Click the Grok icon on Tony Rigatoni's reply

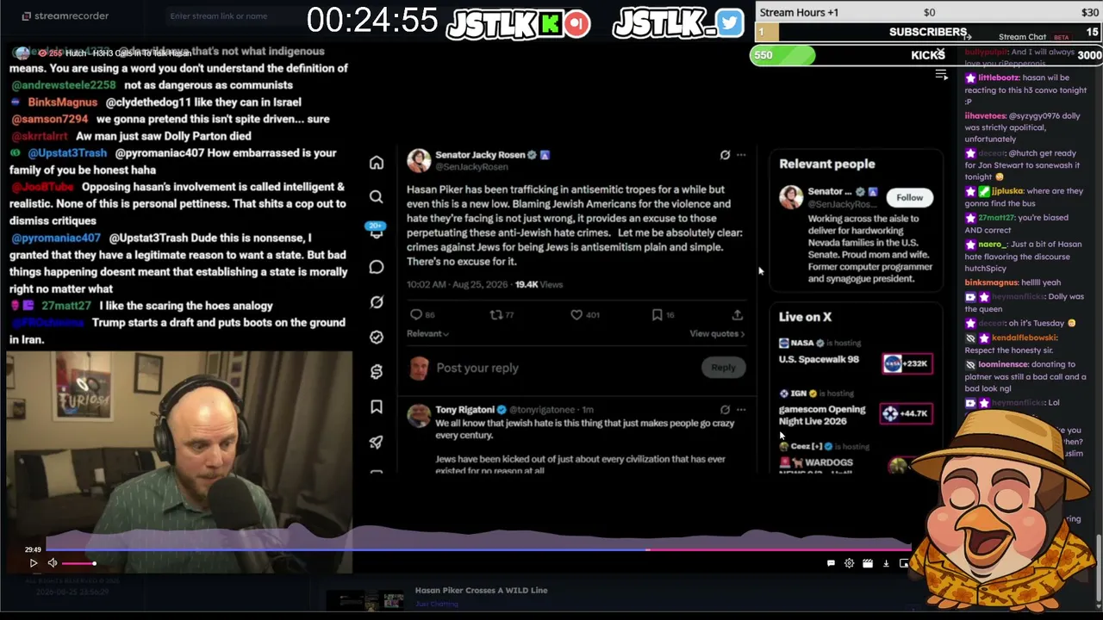click(725, 410)
